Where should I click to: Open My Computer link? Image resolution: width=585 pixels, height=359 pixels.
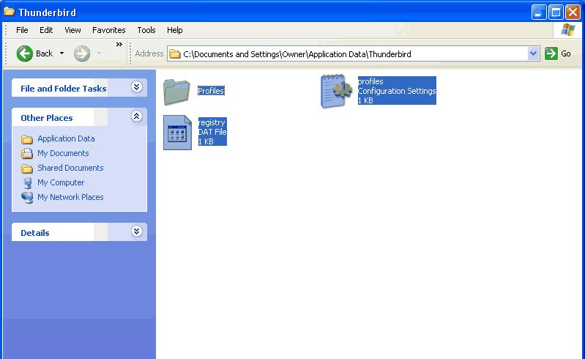coord(61,183)
